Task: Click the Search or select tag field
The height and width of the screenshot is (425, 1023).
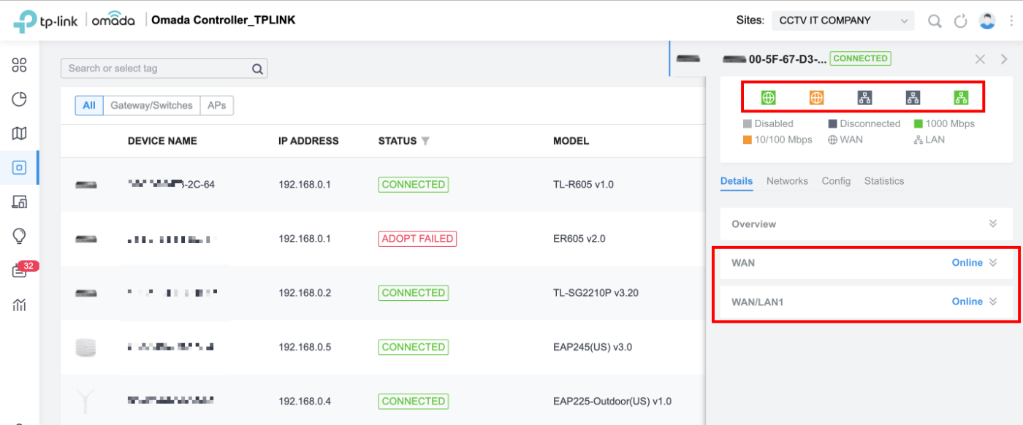Action: [157, 69]
